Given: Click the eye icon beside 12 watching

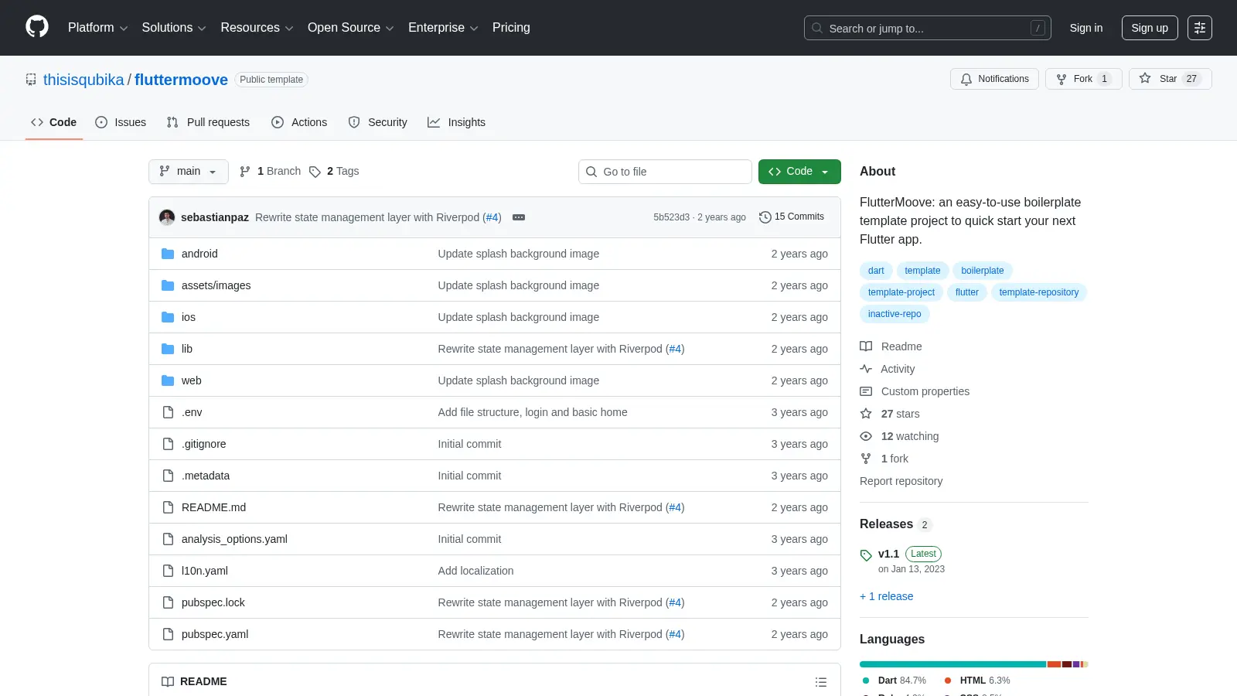Looking at the screenshot, I should point(866,436).
